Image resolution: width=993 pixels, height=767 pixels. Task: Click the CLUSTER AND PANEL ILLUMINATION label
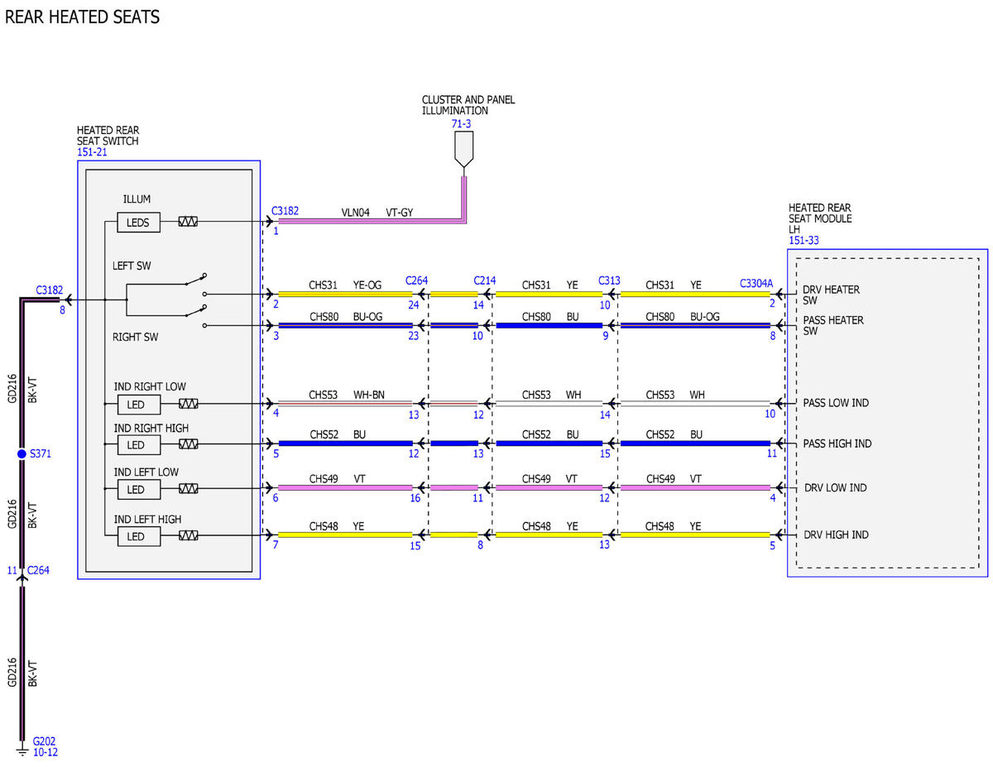pos(468,105)
